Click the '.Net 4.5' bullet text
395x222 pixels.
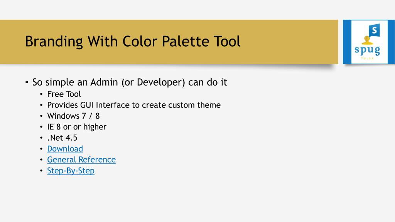click(x=62, y=138)
